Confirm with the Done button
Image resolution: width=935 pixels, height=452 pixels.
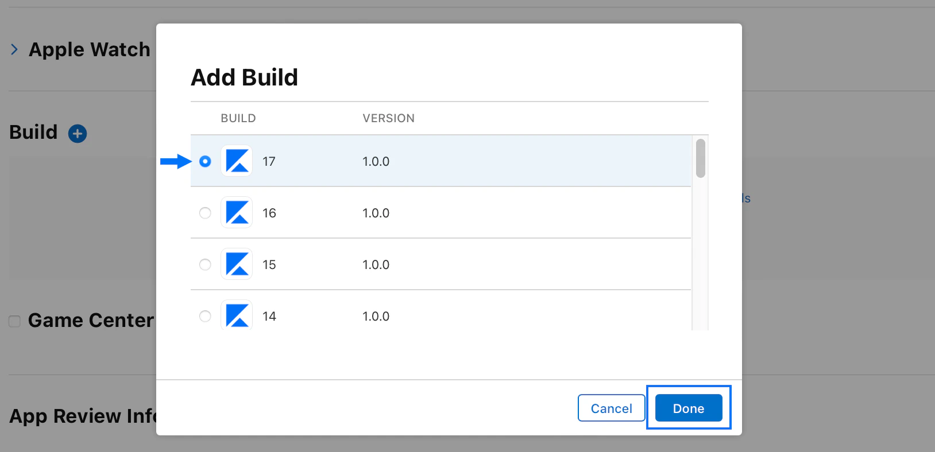(x=689, y=408)
